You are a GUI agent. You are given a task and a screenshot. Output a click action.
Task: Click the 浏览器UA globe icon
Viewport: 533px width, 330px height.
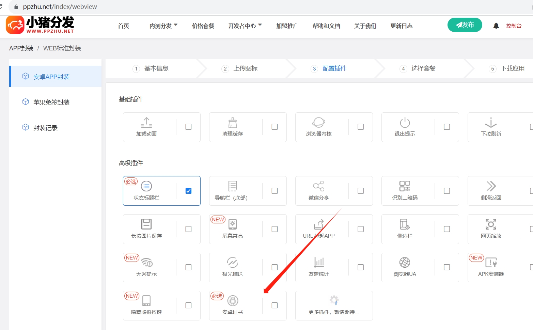pos(405,262)
